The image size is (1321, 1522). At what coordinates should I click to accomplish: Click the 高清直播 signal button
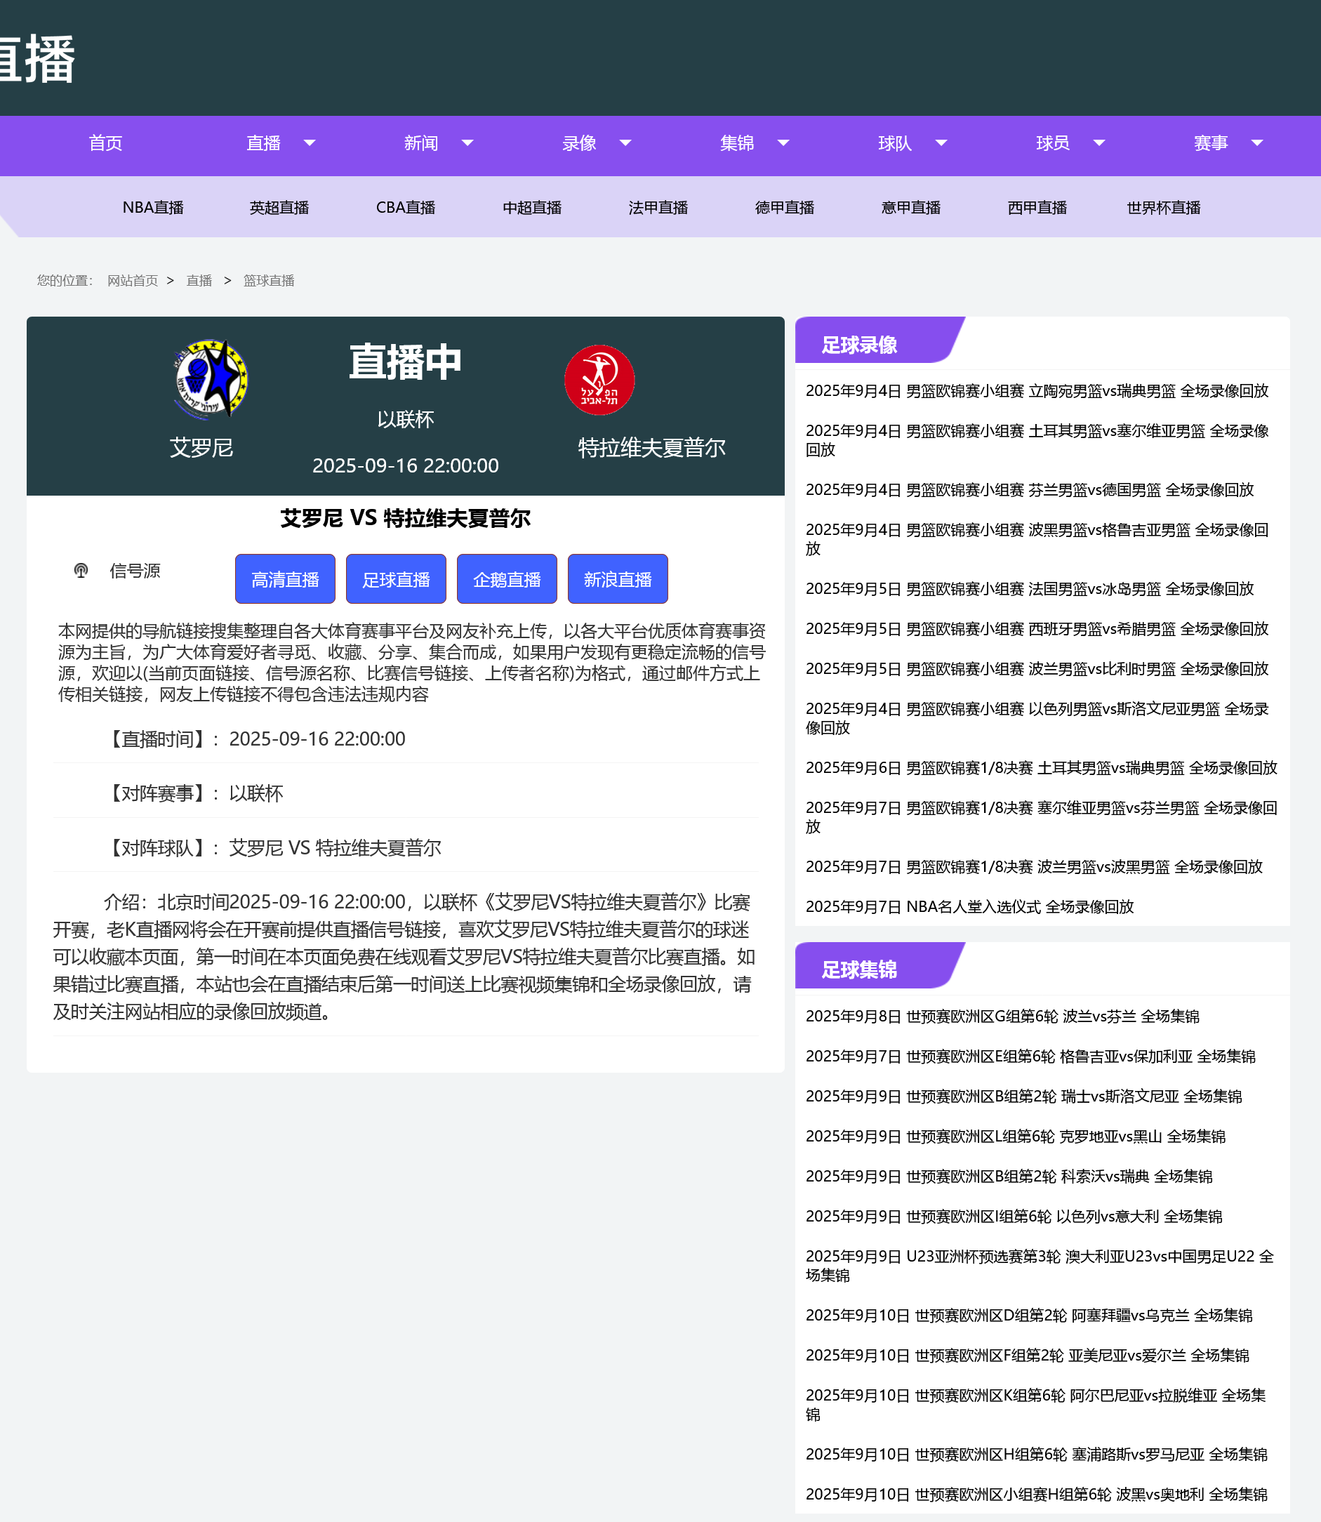pyautogui.click(x=284, y=579)
